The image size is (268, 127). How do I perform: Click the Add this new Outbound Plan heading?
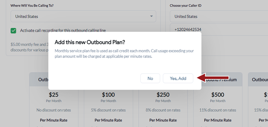coord(90,42)
